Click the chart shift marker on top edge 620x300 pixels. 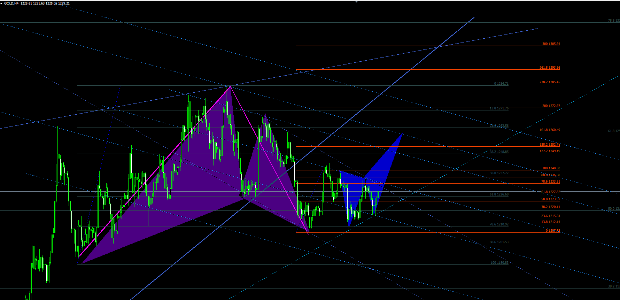[356, 1]
